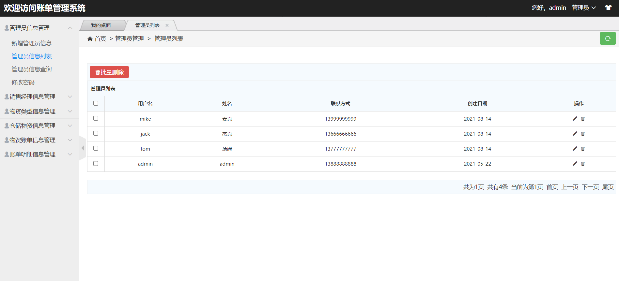Click user icon beside 管理员信息管理
The width and height of the screenshot is (619, 281).
[7, 28]
